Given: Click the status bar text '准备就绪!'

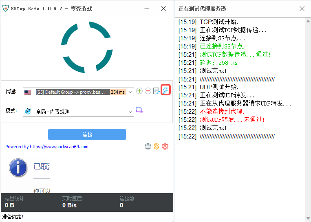Looking at the screenshot, I should (13, 217).
